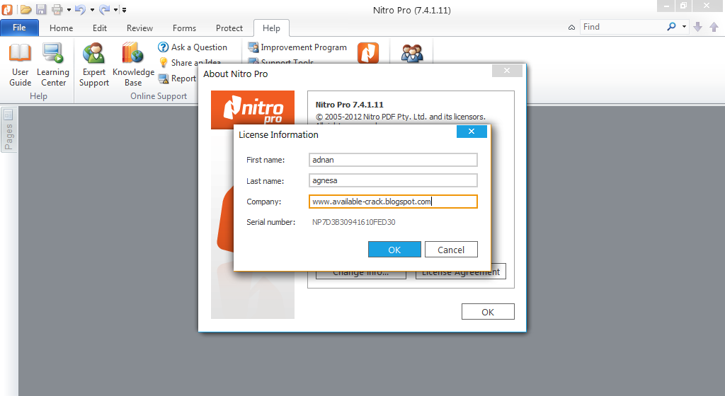The width and height of the screenshot is (725, 396).
Task: Collapse the ribbon with the caret icon
Action: pyautogui.click(x=571, y=28)
